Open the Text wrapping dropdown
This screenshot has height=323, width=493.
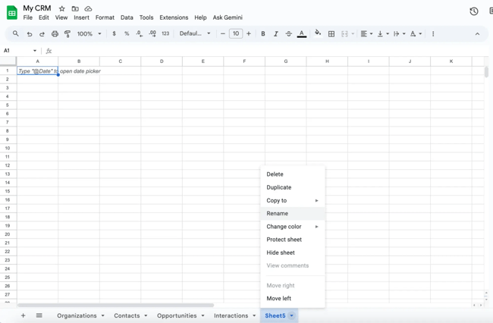pyautogui.click(x=399, y=33)
